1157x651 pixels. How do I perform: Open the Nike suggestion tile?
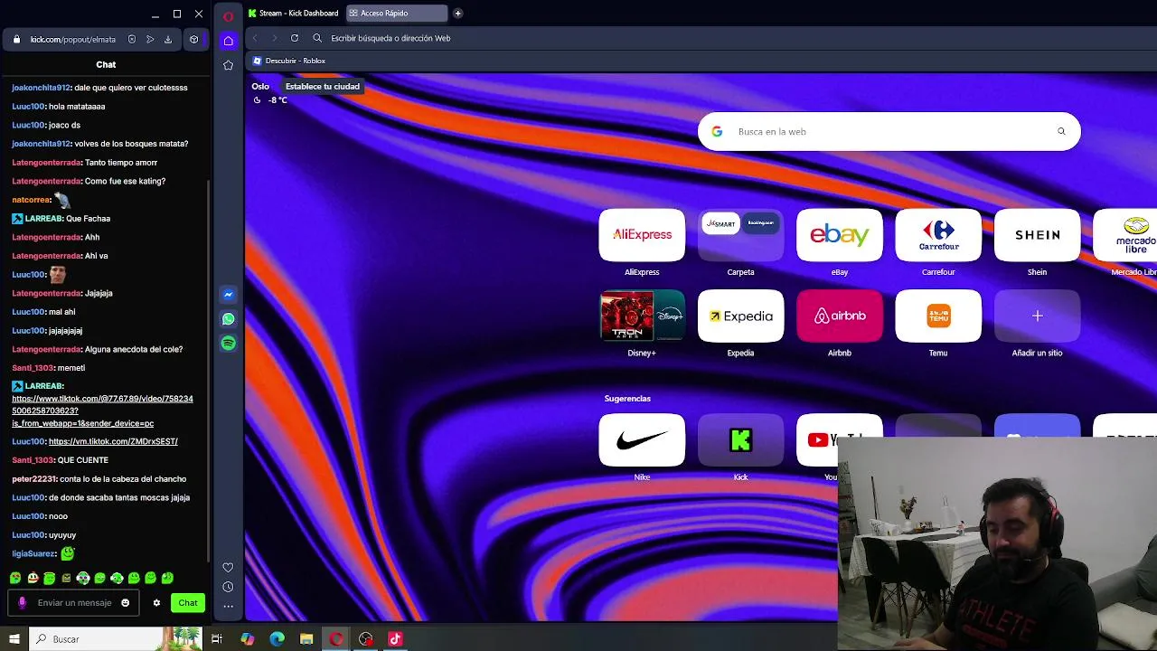pyautogui.click(x=642, y=440)
